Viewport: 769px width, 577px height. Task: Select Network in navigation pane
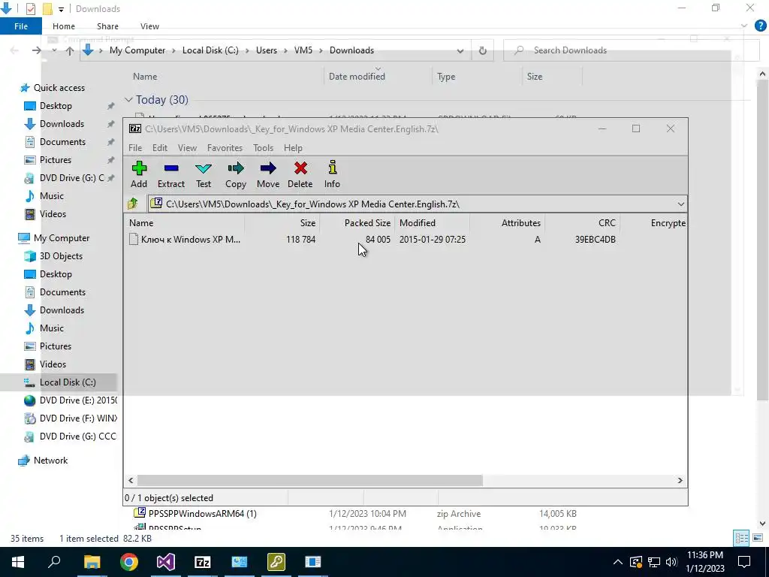pos(50,461)
